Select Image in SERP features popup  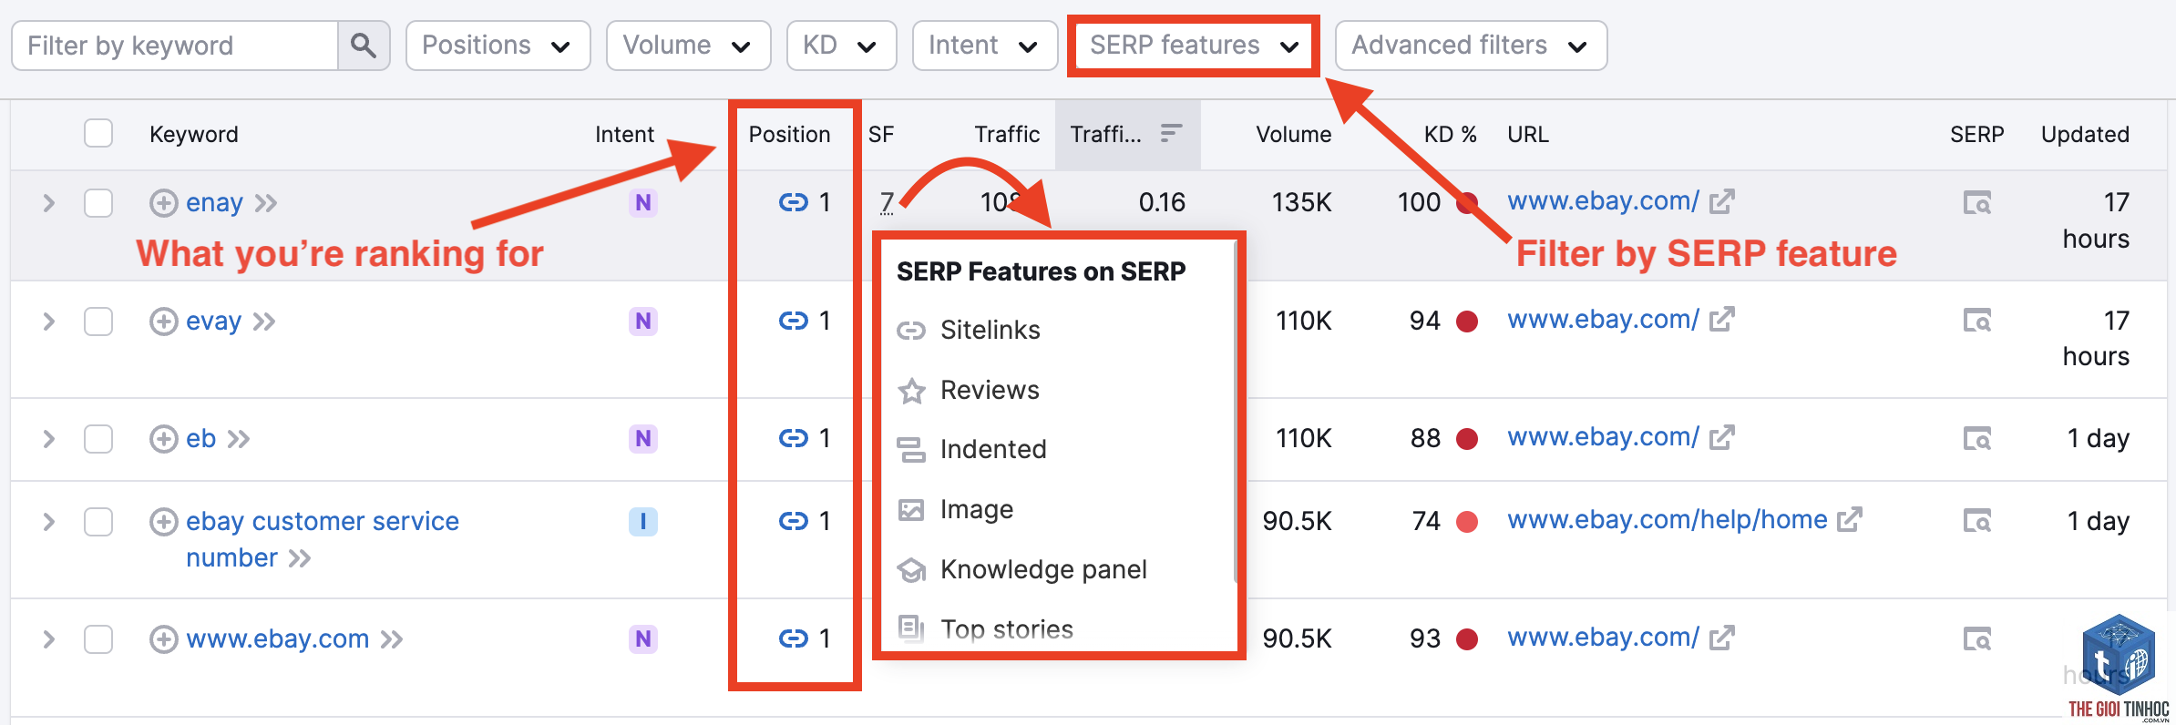[x=955, y=509]
